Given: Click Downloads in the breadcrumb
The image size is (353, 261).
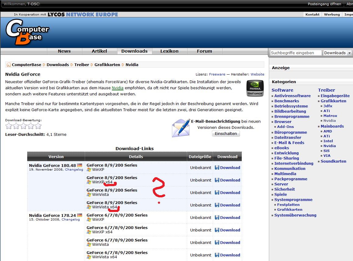Looking at the screenshot, I should coord(58,65).
